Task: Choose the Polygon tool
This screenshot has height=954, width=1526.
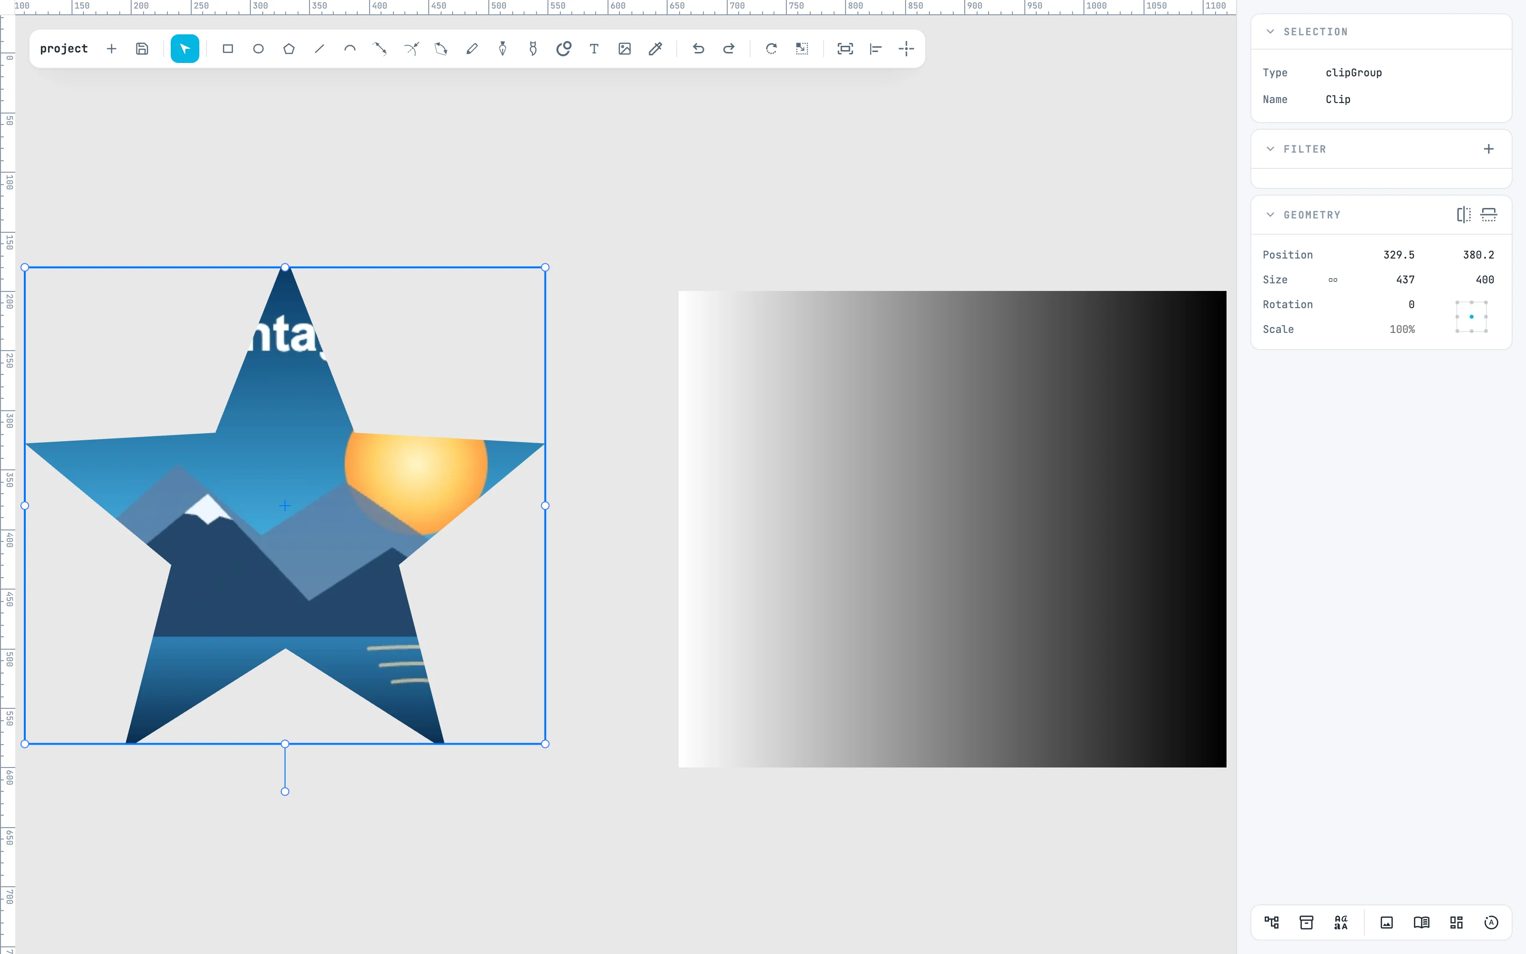Action: coord(289,49)
